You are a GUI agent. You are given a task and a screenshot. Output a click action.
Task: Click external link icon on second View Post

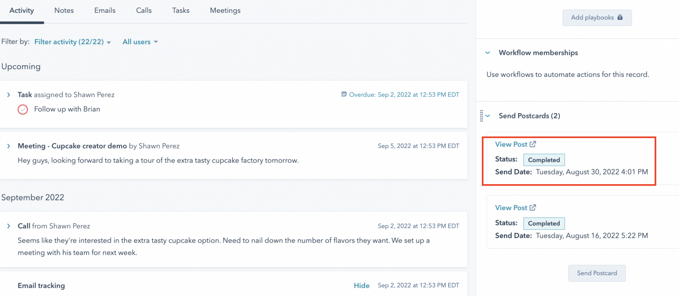pyautogui.click(x=533, y=208)
